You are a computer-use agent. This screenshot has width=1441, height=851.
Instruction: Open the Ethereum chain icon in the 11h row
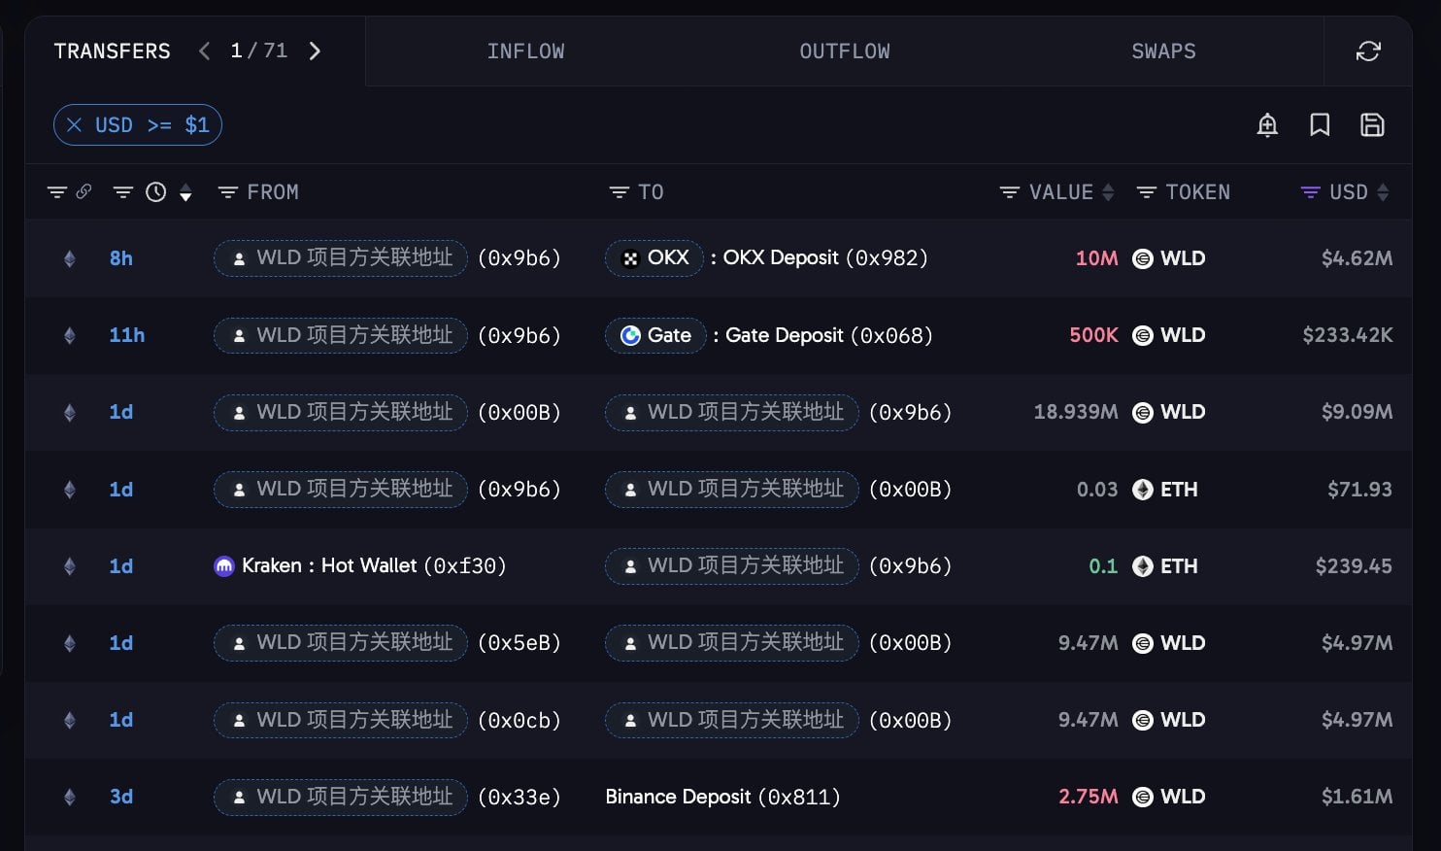(69, 335)
